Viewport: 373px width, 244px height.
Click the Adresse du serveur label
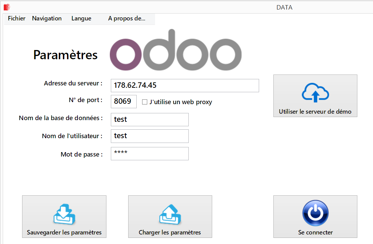point(73,83)
